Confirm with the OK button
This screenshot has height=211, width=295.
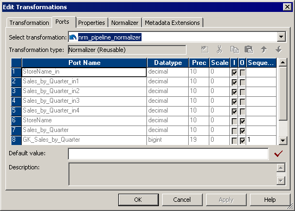pyautogui.click(x=138, y=200)
